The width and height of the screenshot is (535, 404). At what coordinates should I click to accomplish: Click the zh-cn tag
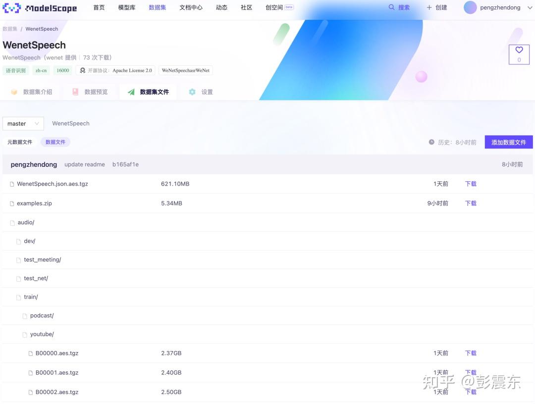point(41,71)
